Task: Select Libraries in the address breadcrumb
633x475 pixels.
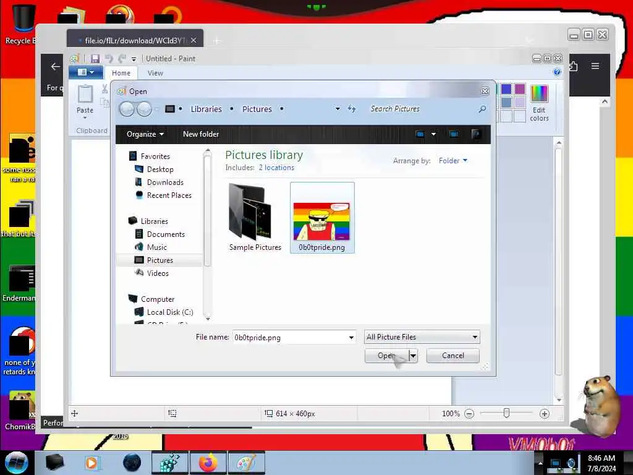Action: coord(206,109)
